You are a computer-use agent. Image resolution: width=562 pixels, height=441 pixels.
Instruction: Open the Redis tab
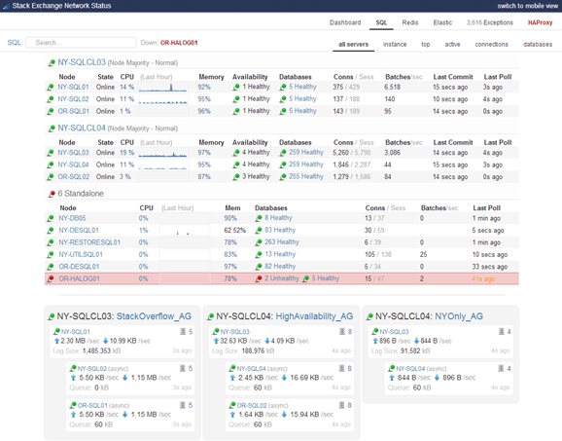pos(410,22)
